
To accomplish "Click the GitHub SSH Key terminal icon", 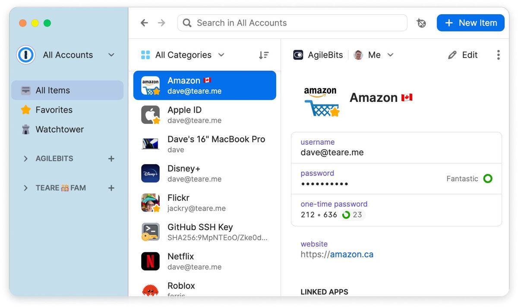I will (x=150, y=232).
